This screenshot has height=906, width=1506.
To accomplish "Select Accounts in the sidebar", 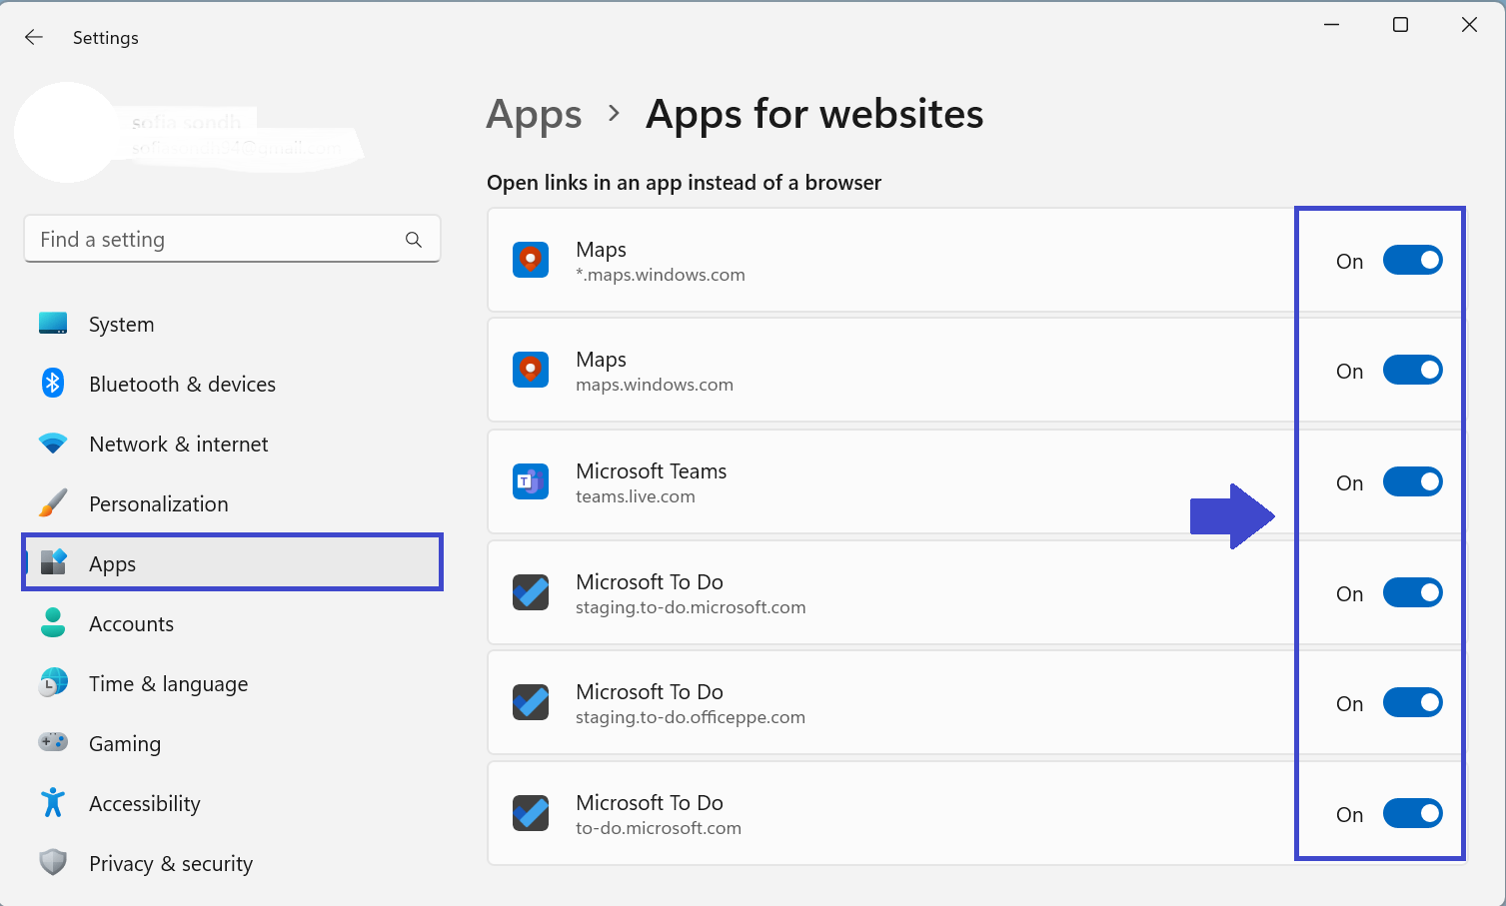I will point(131,624).
